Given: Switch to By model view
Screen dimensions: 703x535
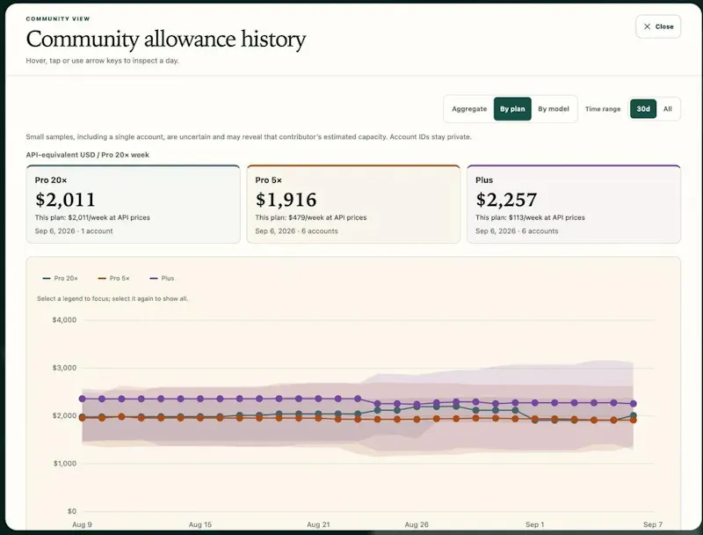Looking at the screenshot, I should (554, 109).
